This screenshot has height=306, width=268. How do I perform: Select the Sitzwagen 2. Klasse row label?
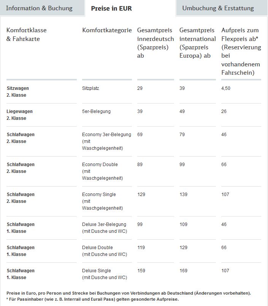pyautogui.click(x=17, y=91)
